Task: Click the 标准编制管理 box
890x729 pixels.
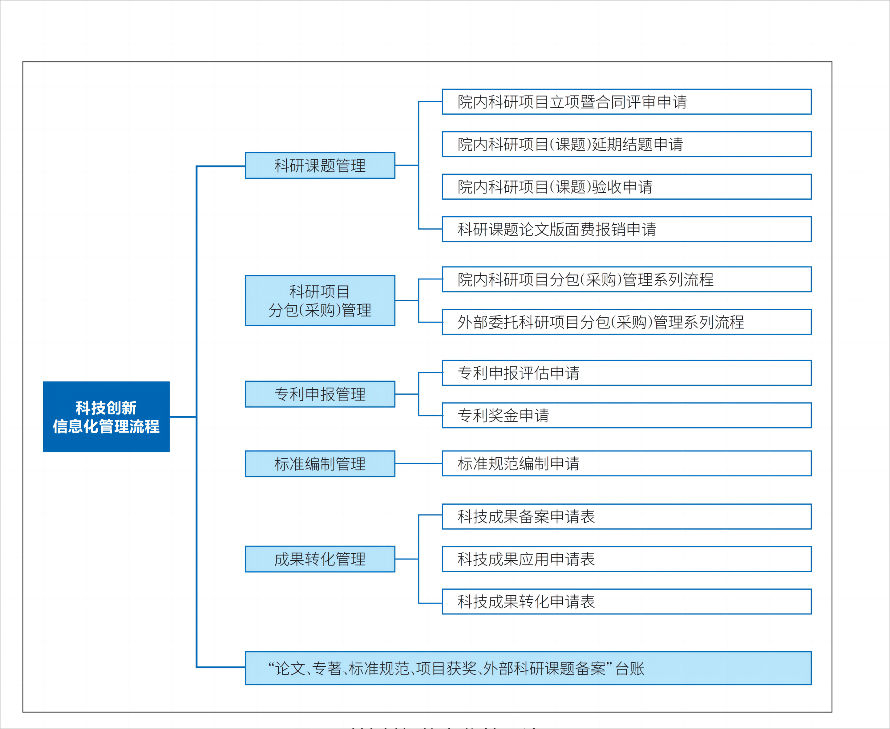Action: click(320, 464)
